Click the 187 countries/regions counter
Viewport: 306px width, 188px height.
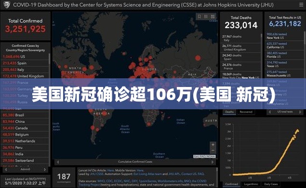click(64, 177)
